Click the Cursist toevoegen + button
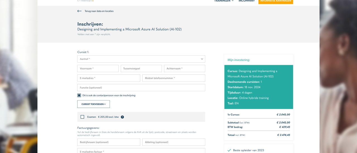The height and width of the screenshot is (153, 357). 93,104
